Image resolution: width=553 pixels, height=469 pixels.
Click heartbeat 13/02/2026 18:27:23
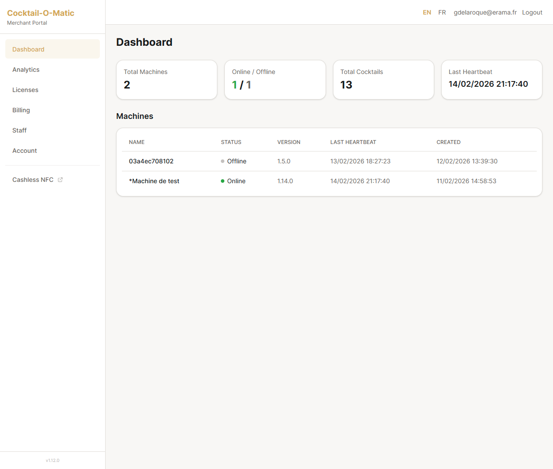pos(360,161)
